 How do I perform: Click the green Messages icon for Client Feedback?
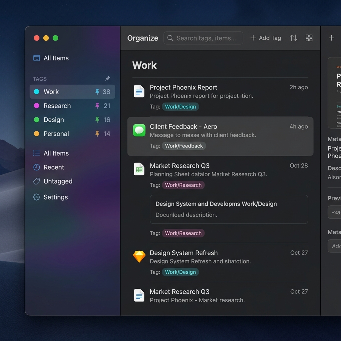pos(139,130)
